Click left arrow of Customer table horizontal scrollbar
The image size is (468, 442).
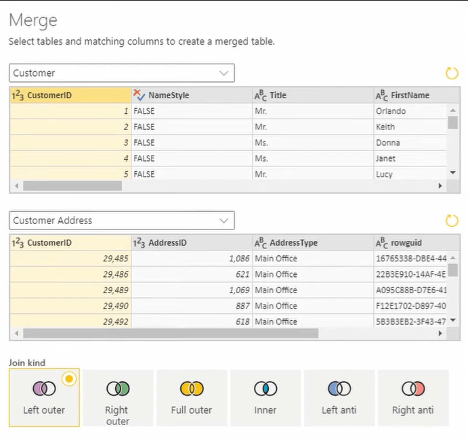[16, 186]
